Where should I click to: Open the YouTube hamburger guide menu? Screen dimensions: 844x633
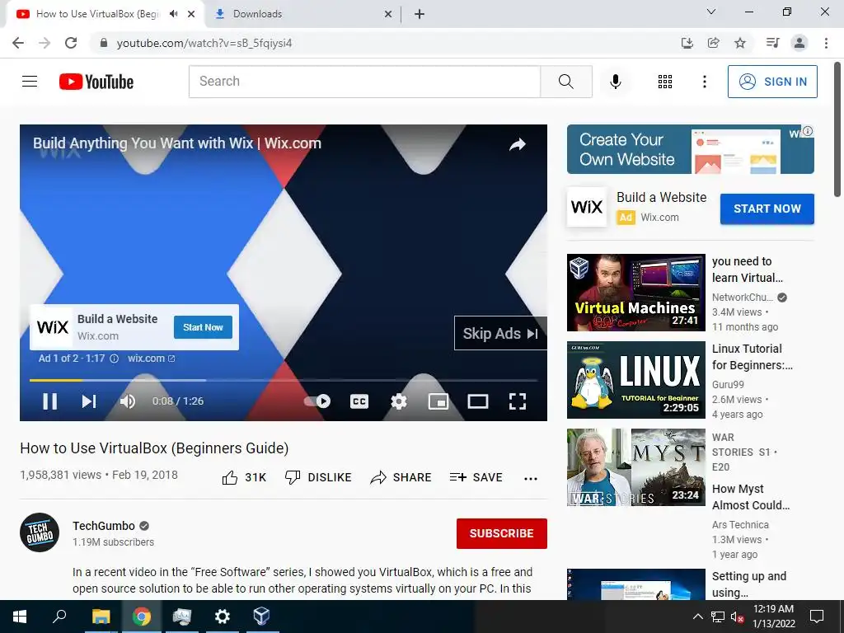30,82
